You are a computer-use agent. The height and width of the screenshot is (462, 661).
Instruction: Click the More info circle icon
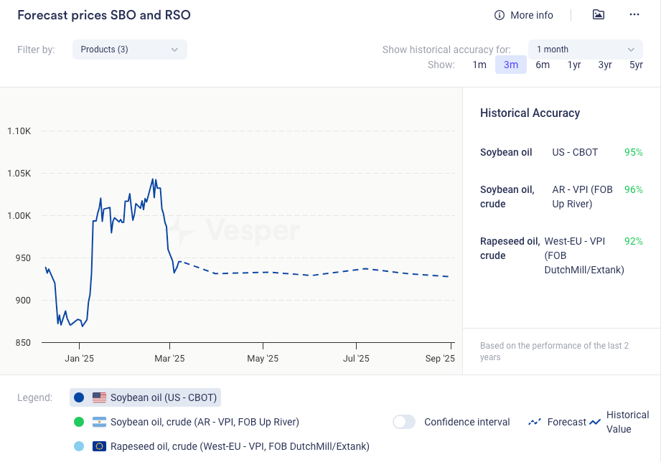(x=500, y=15)
